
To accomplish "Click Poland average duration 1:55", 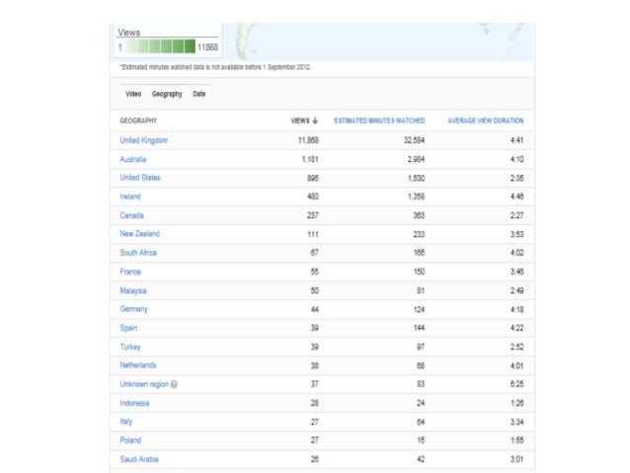I will (x=517, y=440).
